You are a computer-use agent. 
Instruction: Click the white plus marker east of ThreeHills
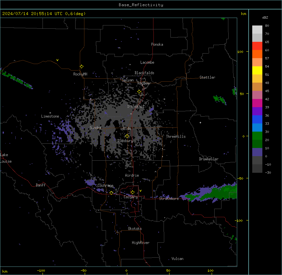[200, 122]
